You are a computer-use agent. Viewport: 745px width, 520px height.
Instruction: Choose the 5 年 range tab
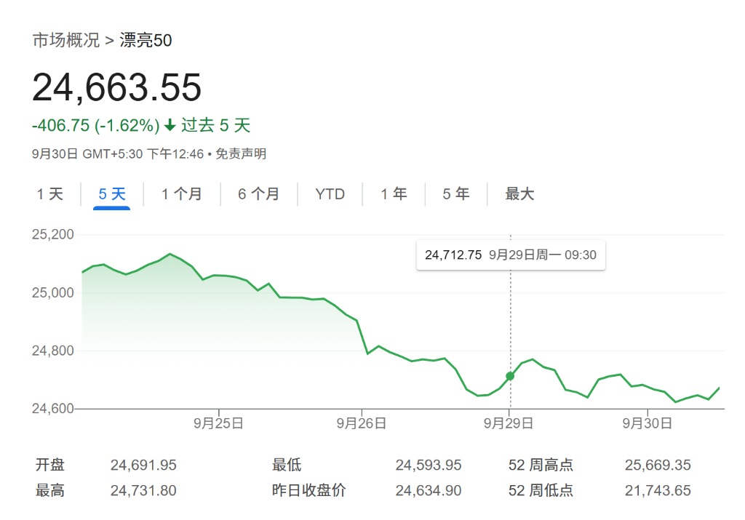point(456,194)
